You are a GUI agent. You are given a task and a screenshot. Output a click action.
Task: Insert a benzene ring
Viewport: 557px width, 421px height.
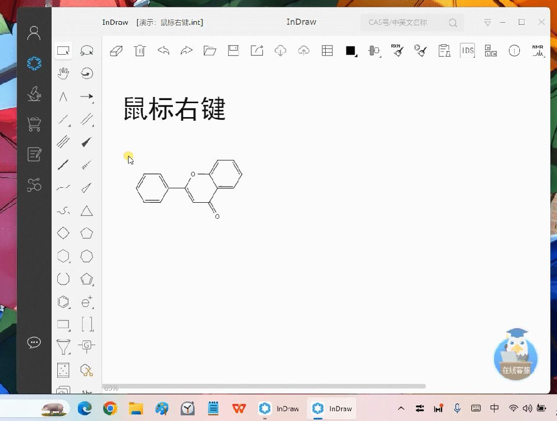coord(63,302)
